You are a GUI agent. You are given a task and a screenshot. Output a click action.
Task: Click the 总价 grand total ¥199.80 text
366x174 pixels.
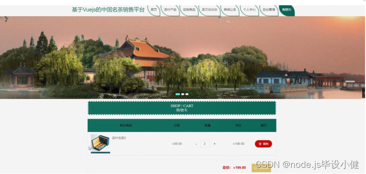tap(234, 167)
